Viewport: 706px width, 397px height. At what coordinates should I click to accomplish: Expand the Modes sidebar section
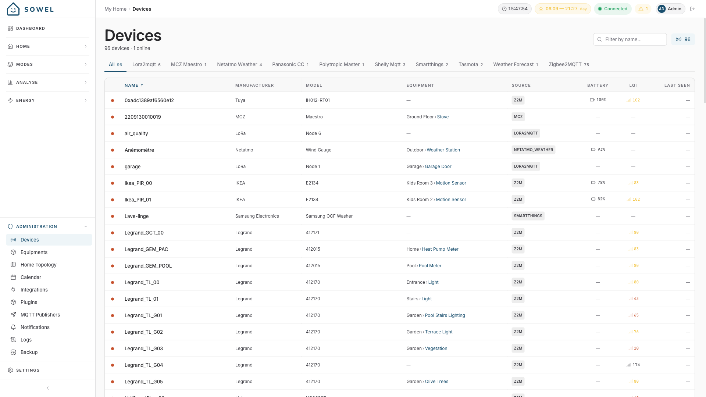tap(47, 64)
